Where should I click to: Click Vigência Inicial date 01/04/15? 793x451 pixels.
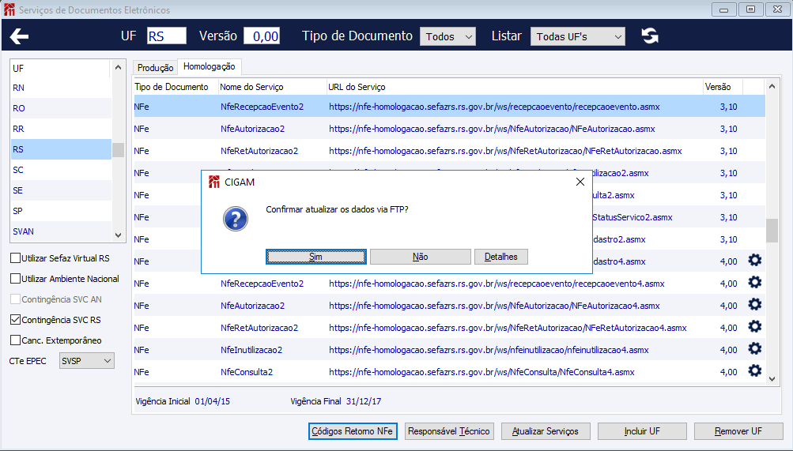pos(213,401)
